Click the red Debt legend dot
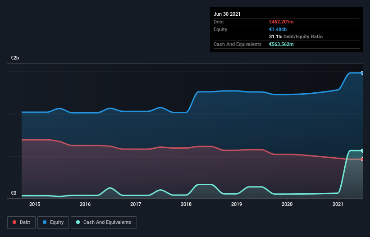The image size is (370, 237). coord(14,222)
